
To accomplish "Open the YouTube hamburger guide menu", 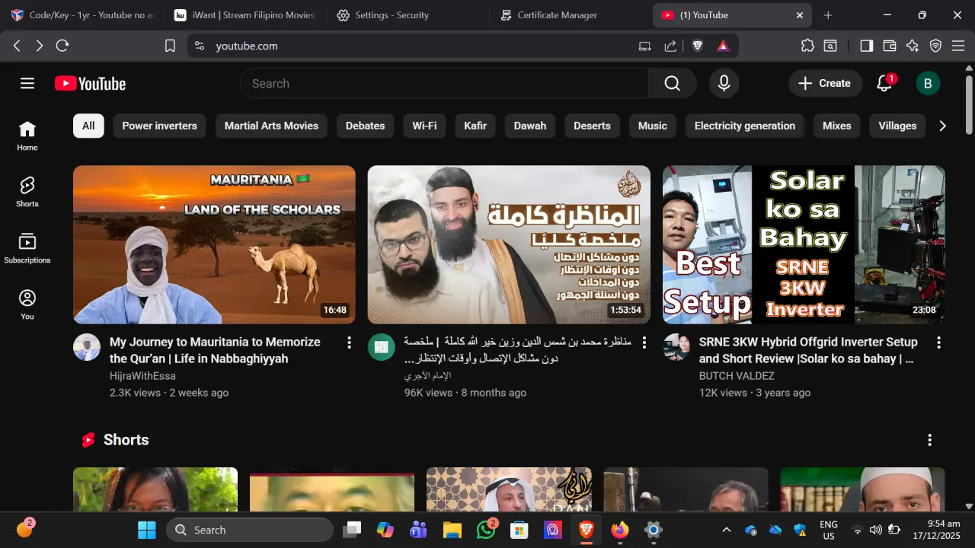I will click(27, 84).
